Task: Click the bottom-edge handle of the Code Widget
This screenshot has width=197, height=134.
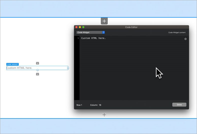Action: click(37, 70)
